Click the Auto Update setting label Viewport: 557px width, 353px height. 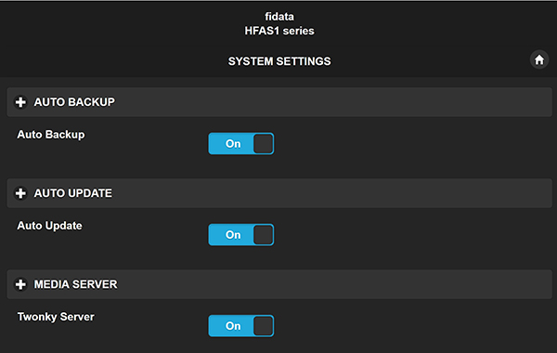(50, 226)
